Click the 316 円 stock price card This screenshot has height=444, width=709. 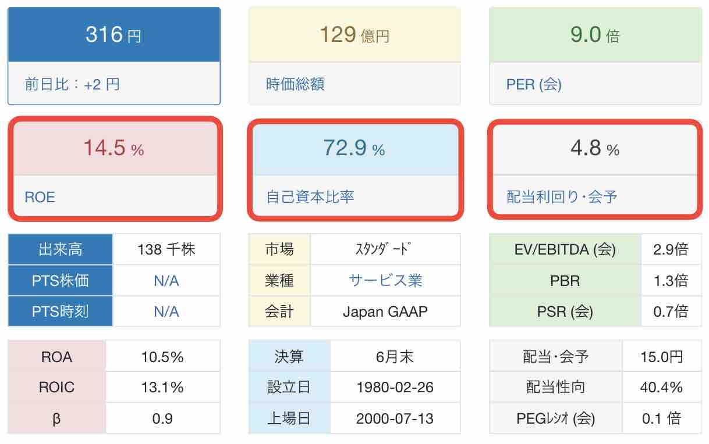click(x=114, y=35)
